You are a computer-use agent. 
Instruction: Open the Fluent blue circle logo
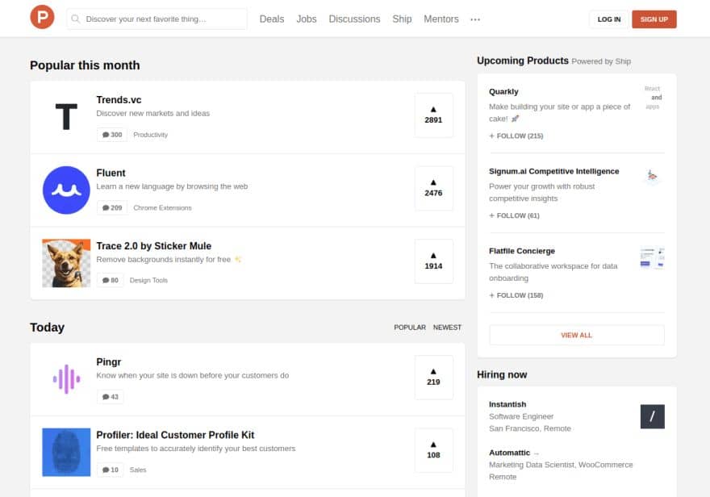(x=66, y=190)
